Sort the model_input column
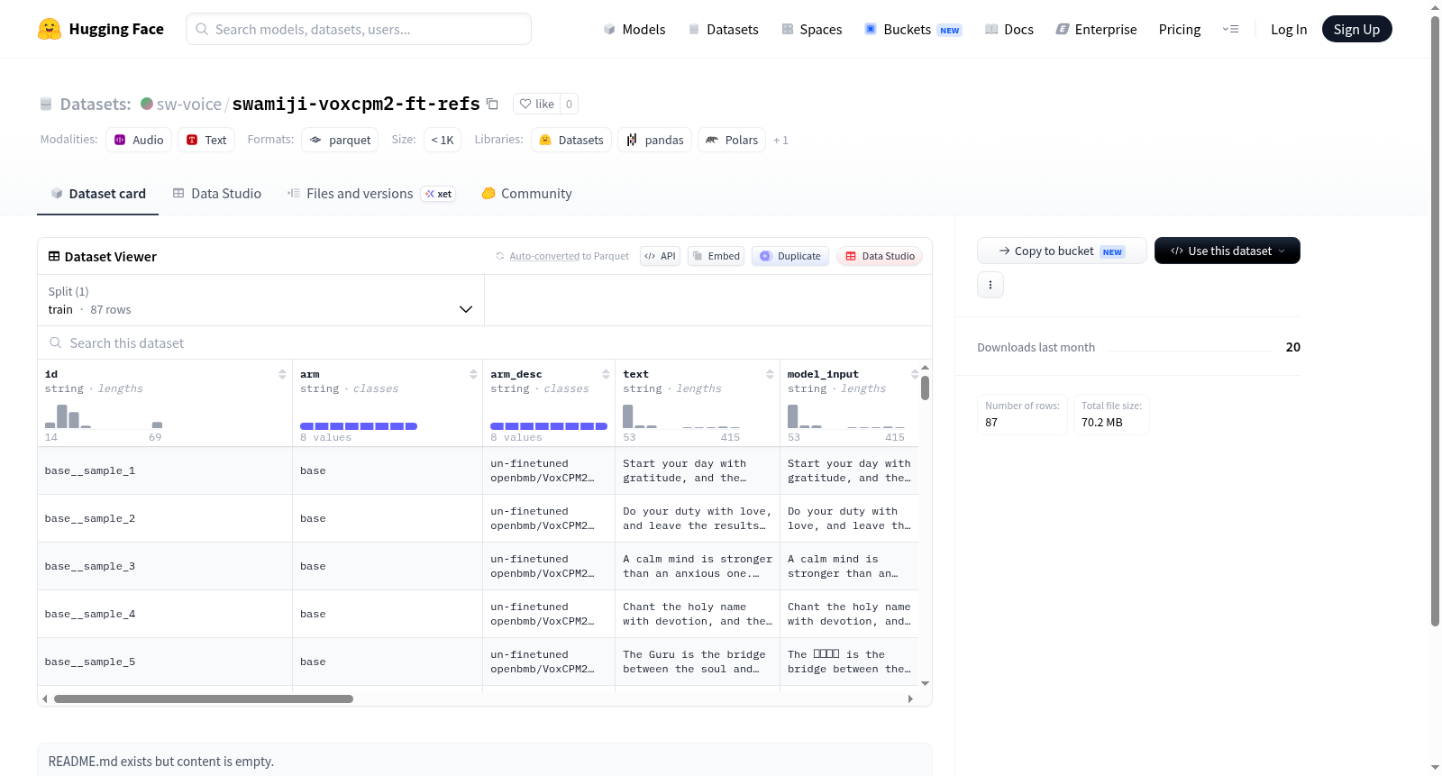This screenshot has height=776, width=1442. 915,374
